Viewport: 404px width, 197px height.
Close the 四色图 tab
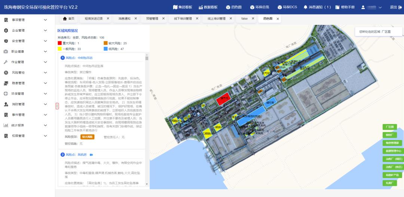pos(278,19)
